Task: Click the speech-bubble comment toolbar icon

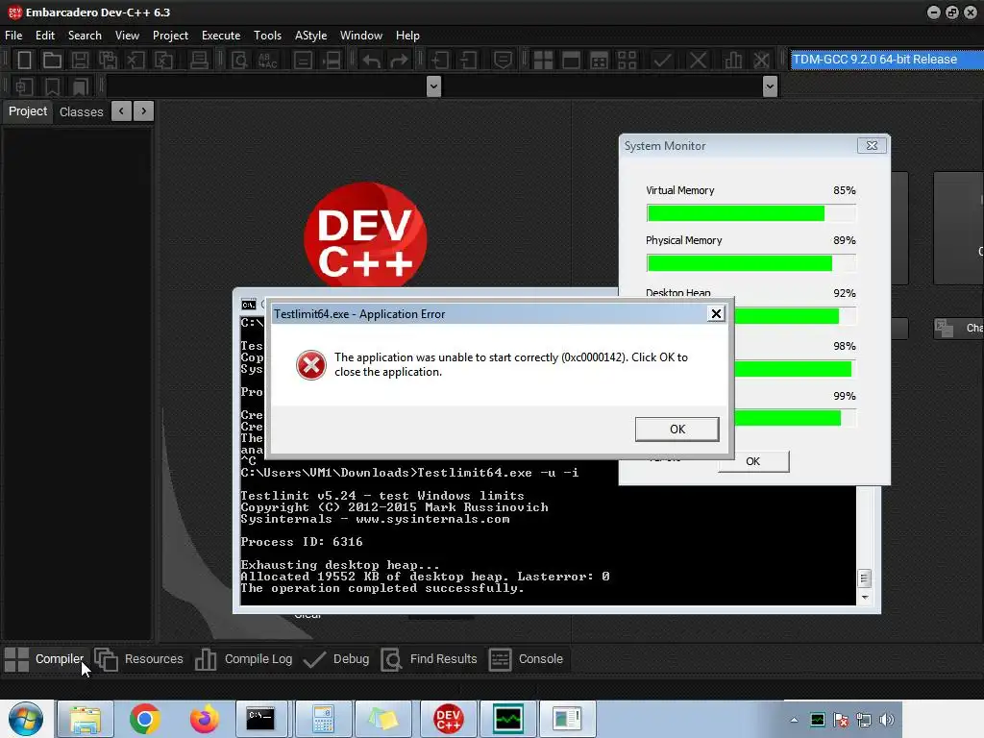Action: [503, 61]
